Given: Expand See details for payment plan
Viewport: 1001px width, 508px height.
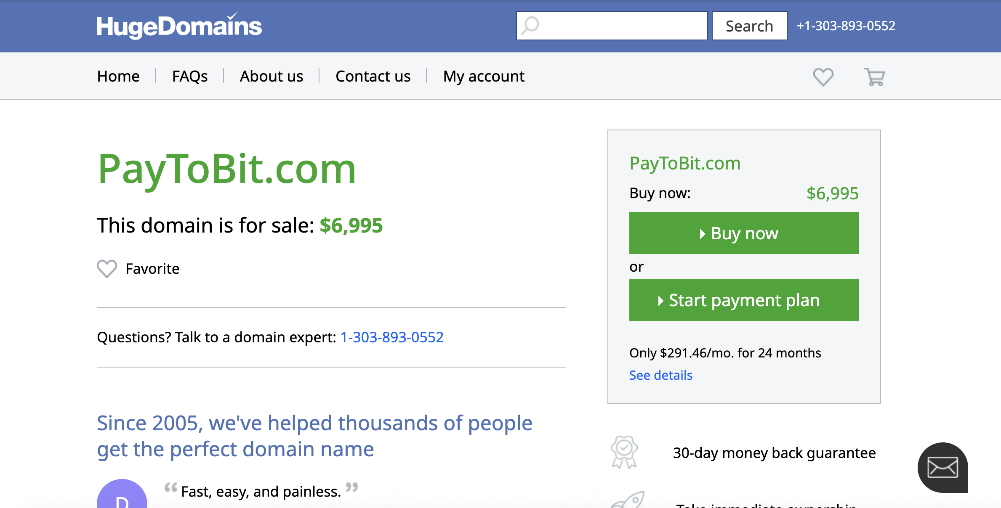Looking at the screenshot, I should tap(660, 375).
